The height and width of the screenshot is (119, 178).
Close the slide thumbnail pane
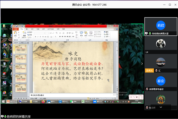pos(28,43)
